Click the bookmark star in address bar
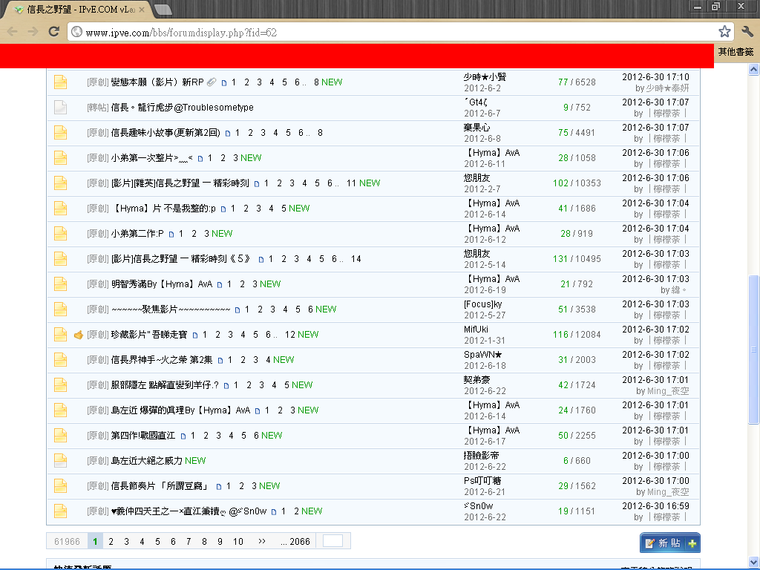The image size is (760, 570). (724, 31)
